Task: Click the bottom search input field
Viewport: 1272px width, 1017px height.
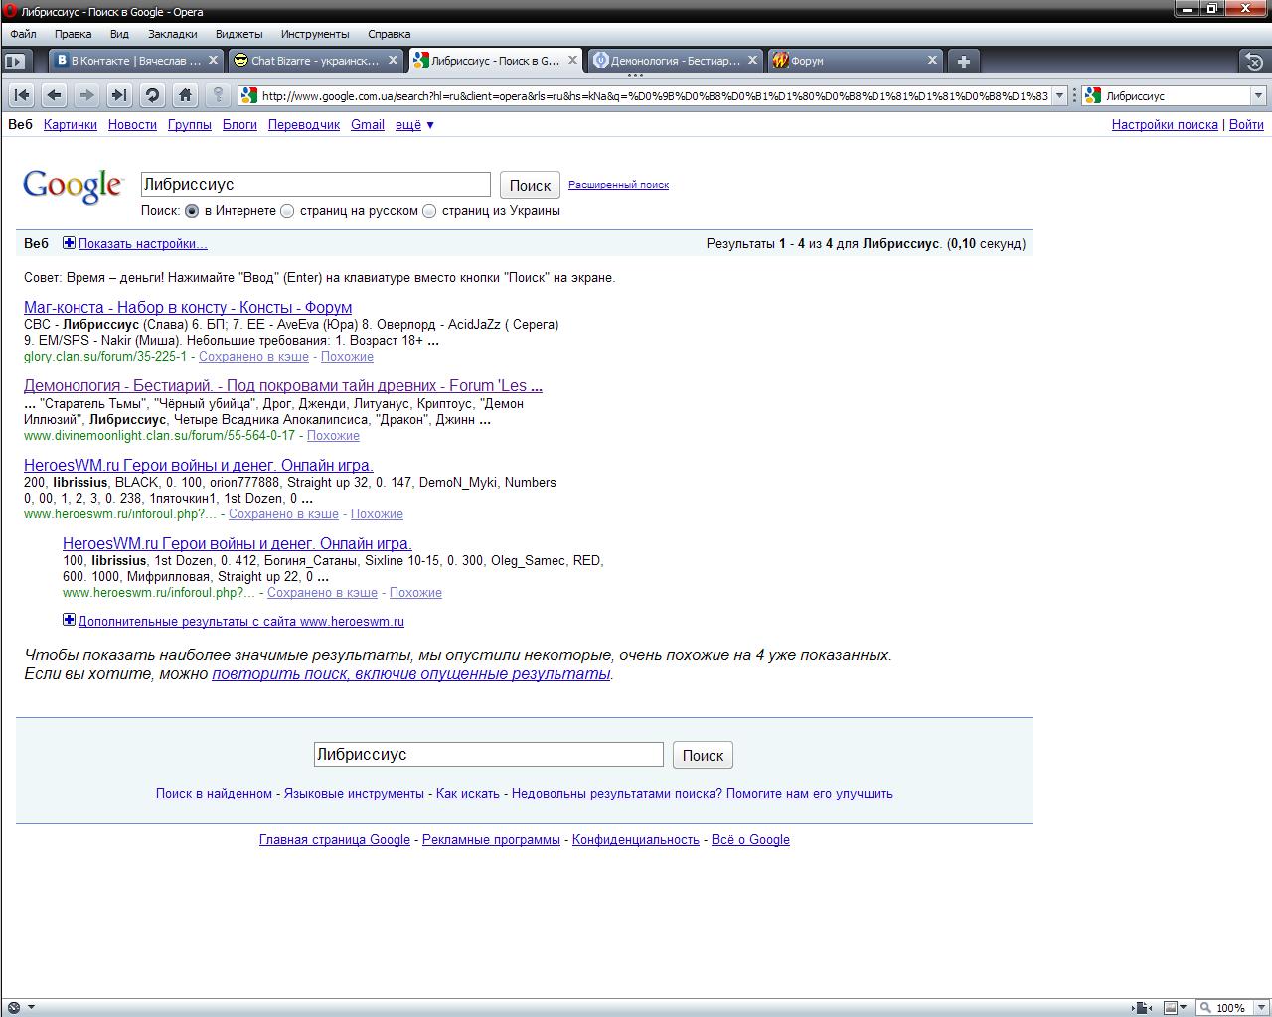Action: pos(489,755)
